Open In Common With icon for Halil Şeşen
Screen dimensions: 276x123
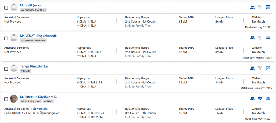[252, 7]
